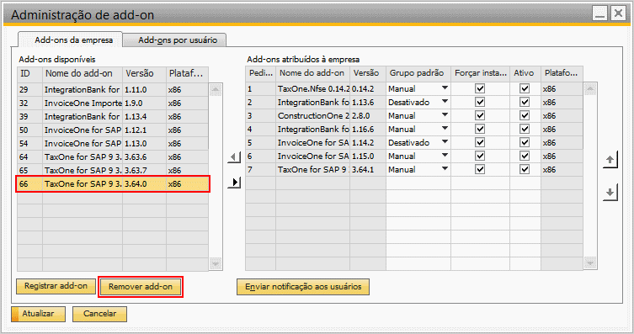Toggle Ativo checkbox for TaxOne 3.64.1 row
Screen dimensions: 634x334
tap(525, 170)
